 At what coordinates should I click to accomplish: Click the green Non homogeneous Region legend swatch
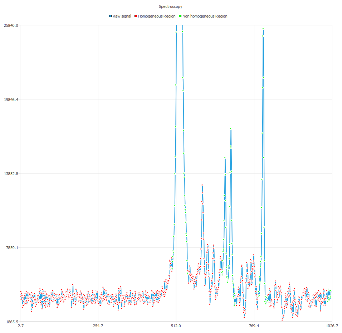tap(180, 16)
